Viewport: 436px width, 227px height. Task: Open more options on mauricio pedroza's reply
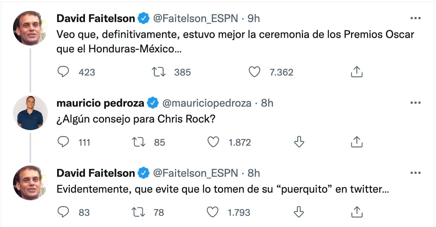tap(416, 103)
